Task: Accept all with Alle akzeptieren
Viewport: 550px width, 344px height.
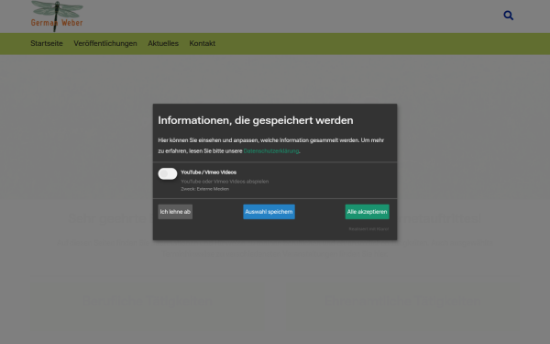Action: coord(367,212)
